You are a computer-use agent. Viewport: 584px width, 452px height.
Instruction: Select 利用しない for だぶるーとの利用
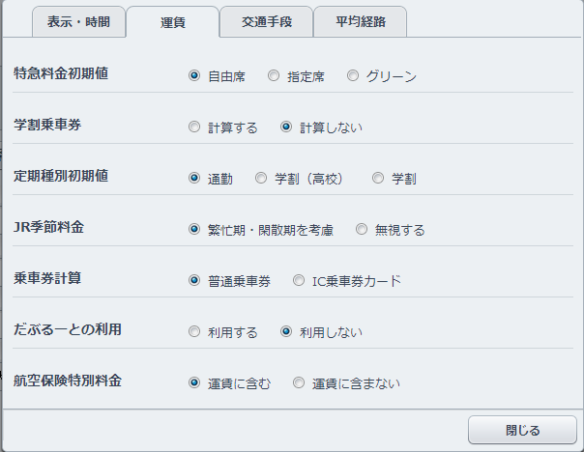286,331
